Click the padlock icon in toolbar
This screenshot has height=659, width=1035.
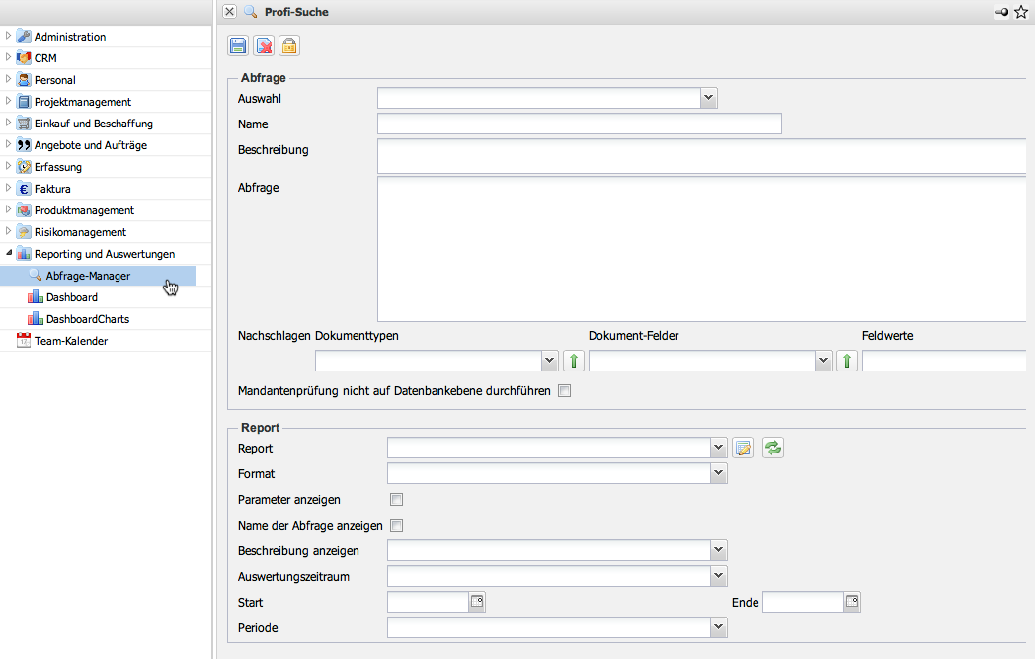tap(288, 45)
